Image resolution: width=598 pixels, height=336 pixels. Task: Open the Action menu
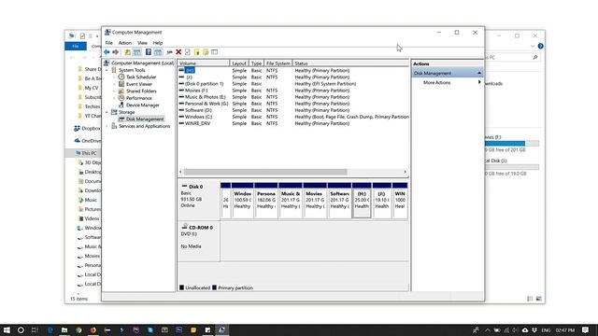click(x=124, y=43)
